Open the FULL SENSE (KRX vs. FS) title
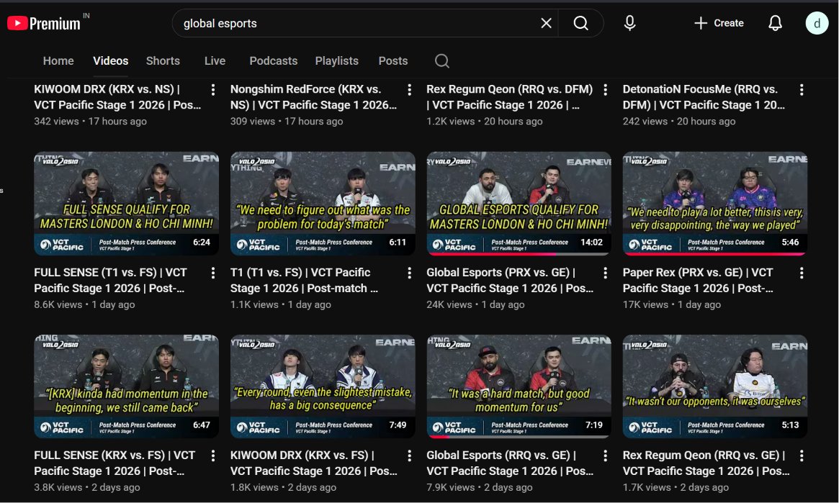Viewport: 839px width, 503px height. pyautogui.click(x=115, y=463)
